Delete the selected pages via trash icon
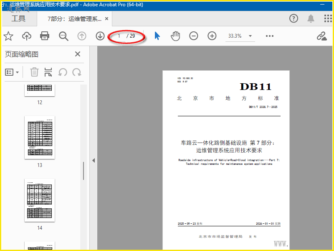This screenshot has height=251, width=334. pyautogui.click(x=34, y=72)
